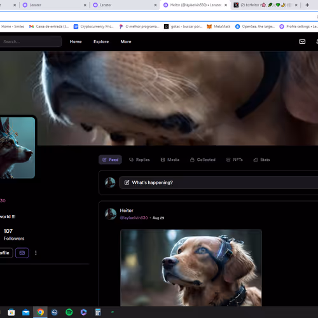Open the Gmail Caixa de entrada bookmark
318x318 pixels.
pyautogui.click(x=49, y=27)
